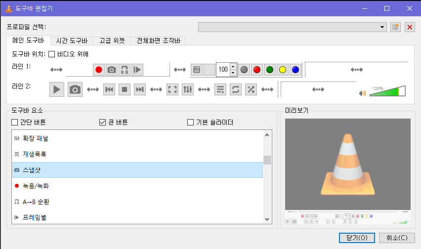
Task: Click the spacer arrow at Line 1 right end
Action: pos(357,70)
